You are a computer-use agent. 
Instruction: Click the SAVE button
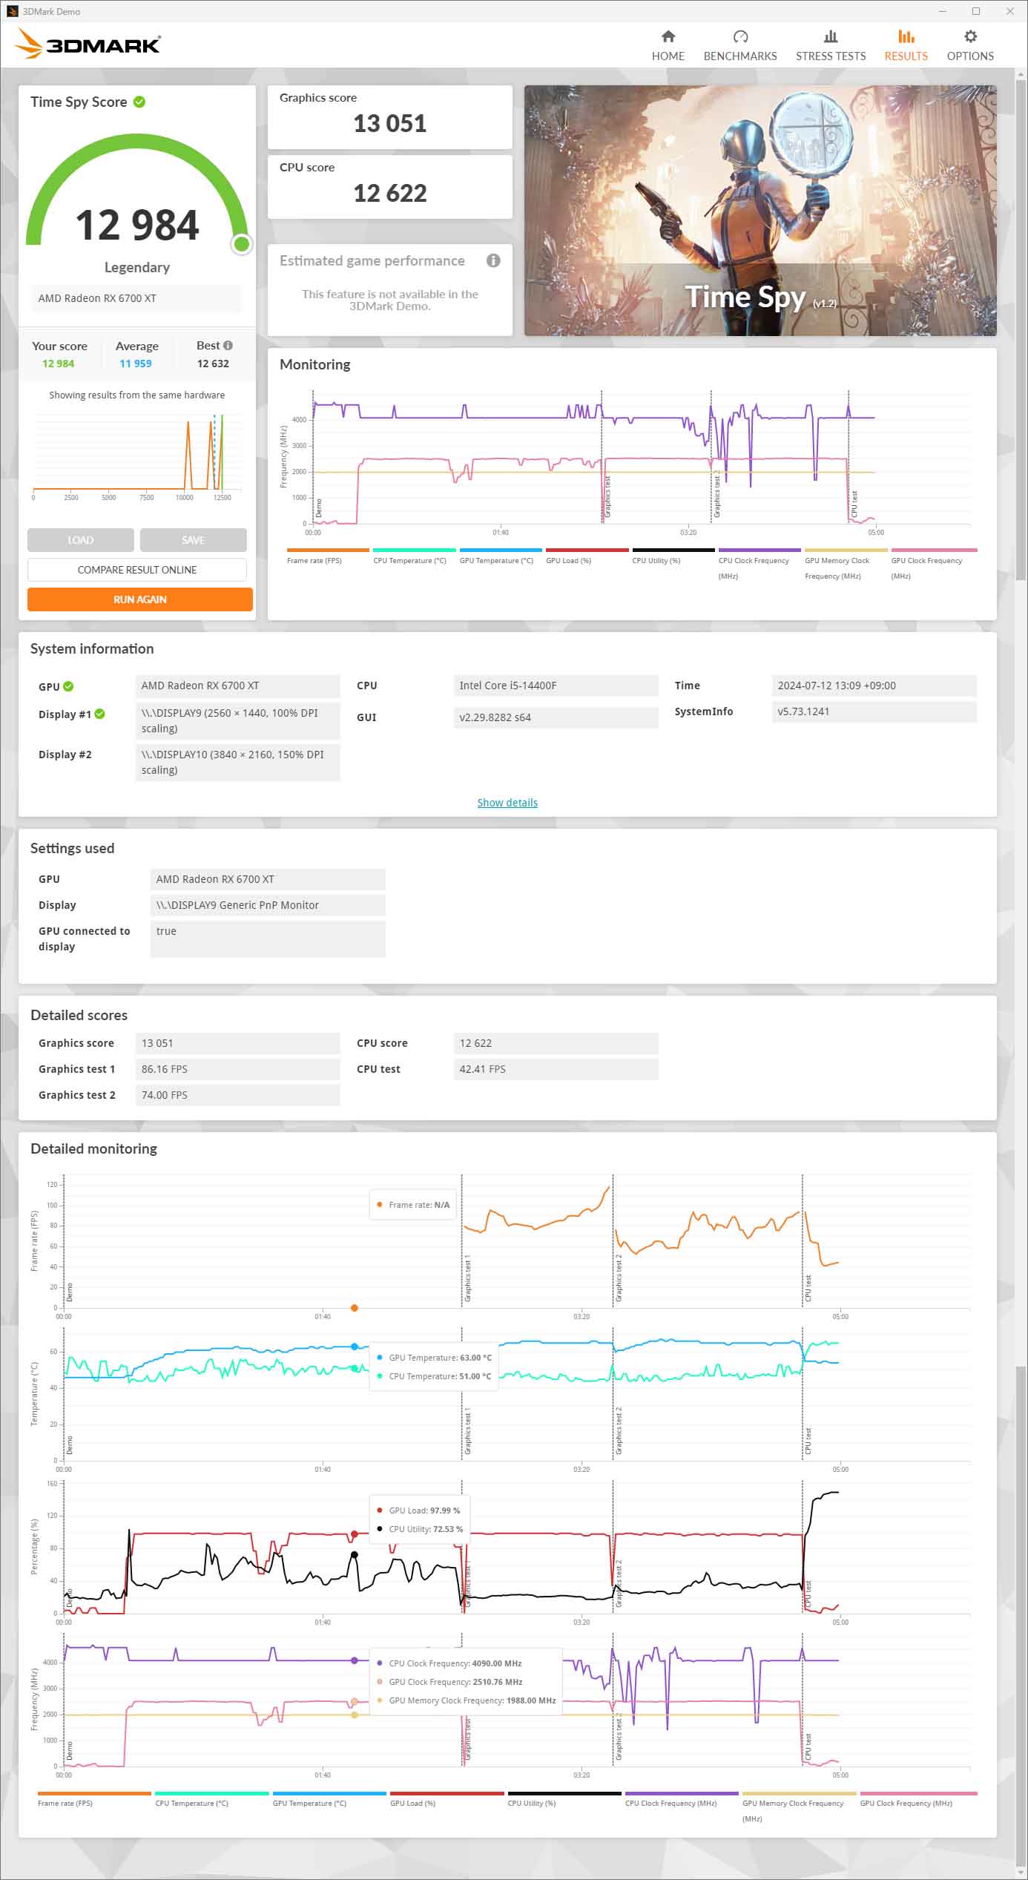(194, 540)
